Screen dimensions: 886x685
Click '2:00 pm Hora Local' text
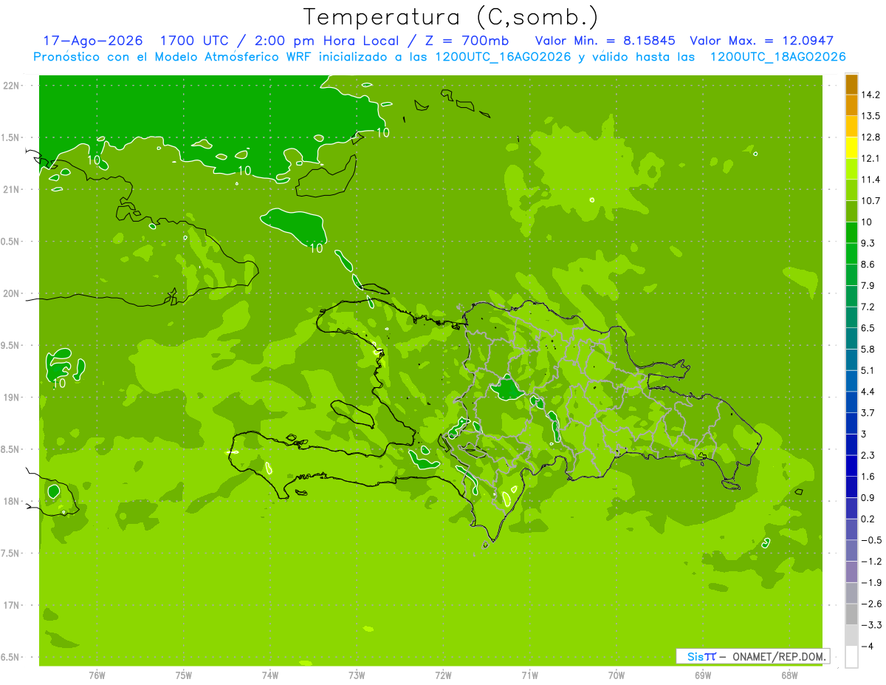click(327, 41)
